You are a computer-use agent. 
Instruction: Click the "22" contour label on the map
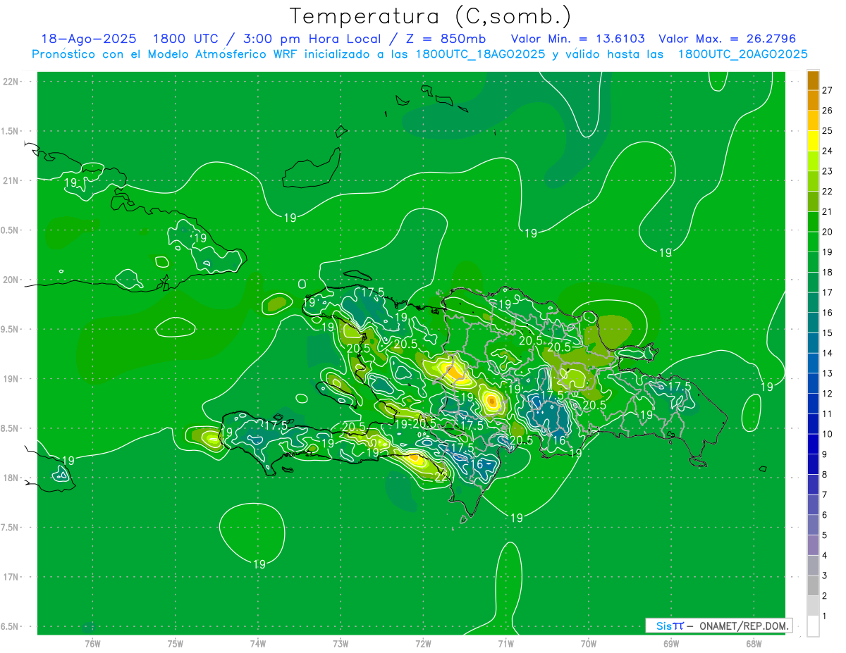click(x=441, y=477)
